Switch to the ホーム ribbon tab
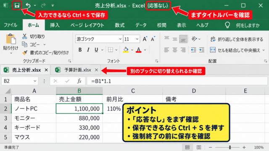The height and width of the screenshot is (151, 269). [34, 25]
